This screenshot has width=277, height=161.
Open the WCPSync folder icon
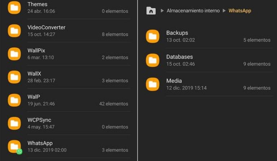(x=14, y=123)
